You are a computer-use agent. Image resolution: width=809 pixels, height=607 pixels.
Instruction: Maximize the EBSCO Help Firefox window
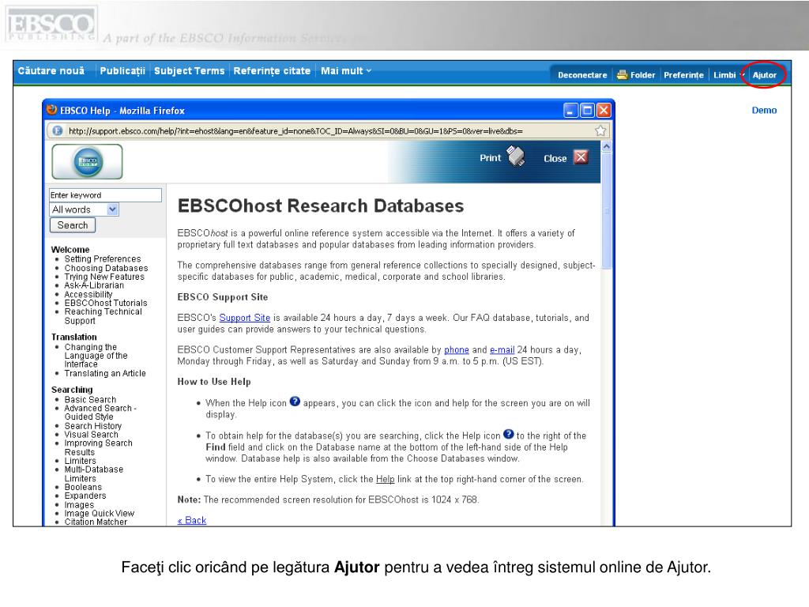coord(587,111)
